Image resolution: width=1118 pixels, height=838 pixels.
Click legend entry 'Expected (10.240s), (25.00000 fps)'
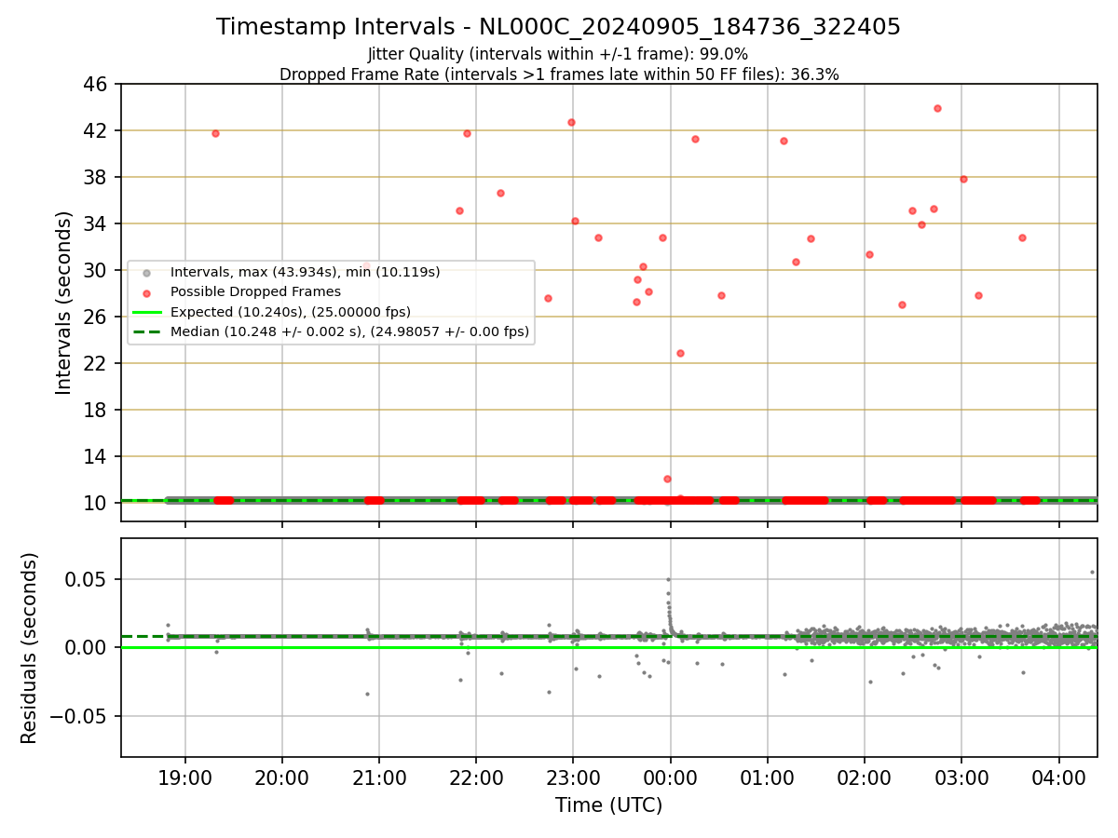click(x=291, y=311)
